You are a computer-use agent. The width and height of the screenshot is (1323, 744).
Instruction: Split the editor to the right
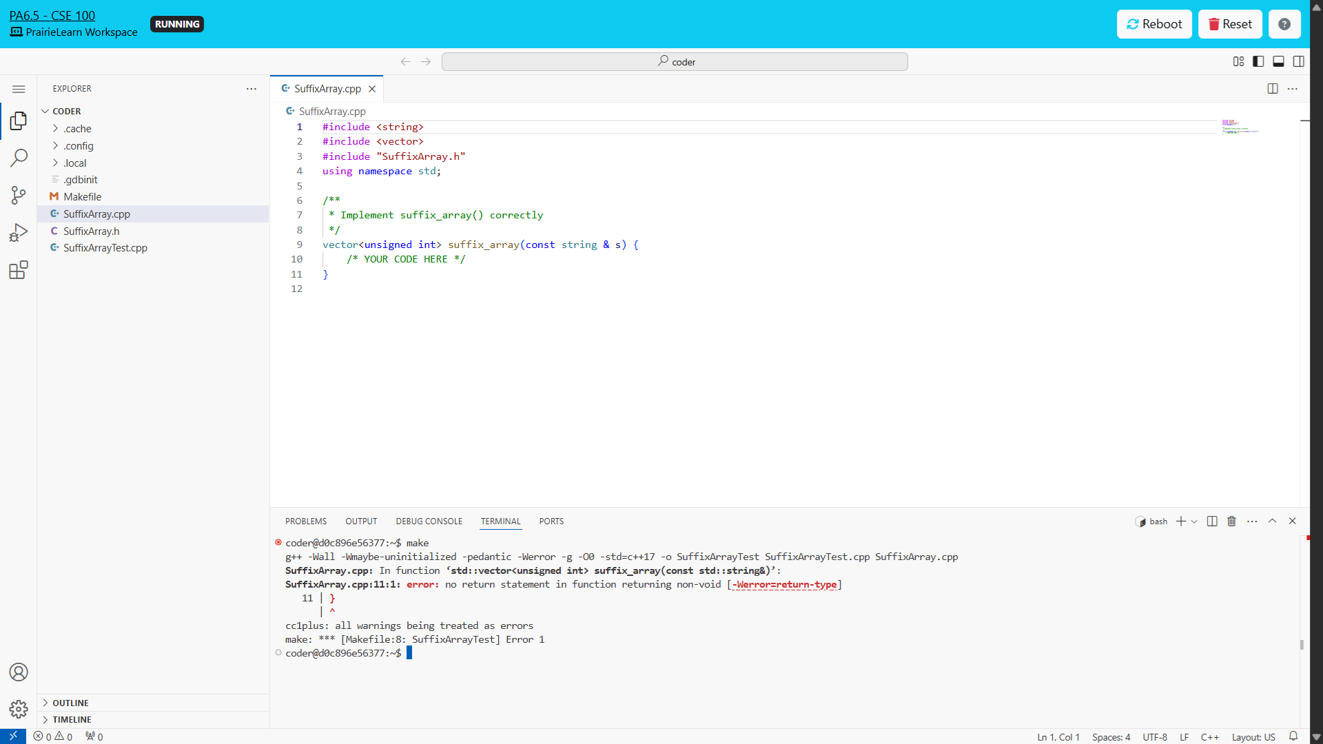pos(1273,89)
